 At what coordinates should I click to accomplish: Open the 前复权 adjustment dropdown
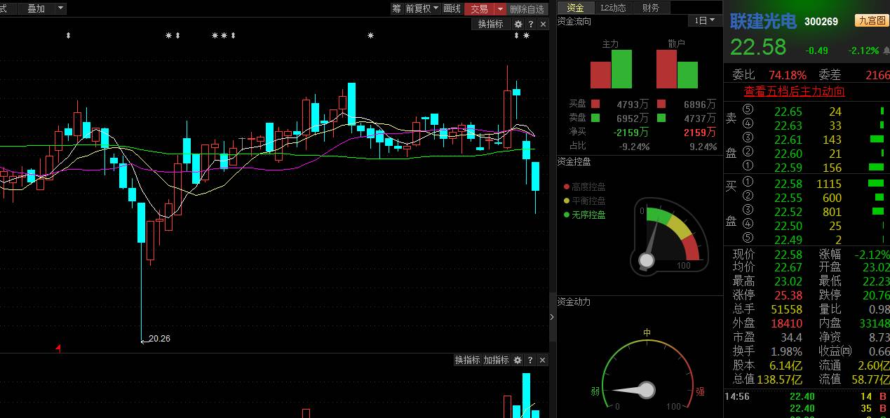click(x=422, y=8)
